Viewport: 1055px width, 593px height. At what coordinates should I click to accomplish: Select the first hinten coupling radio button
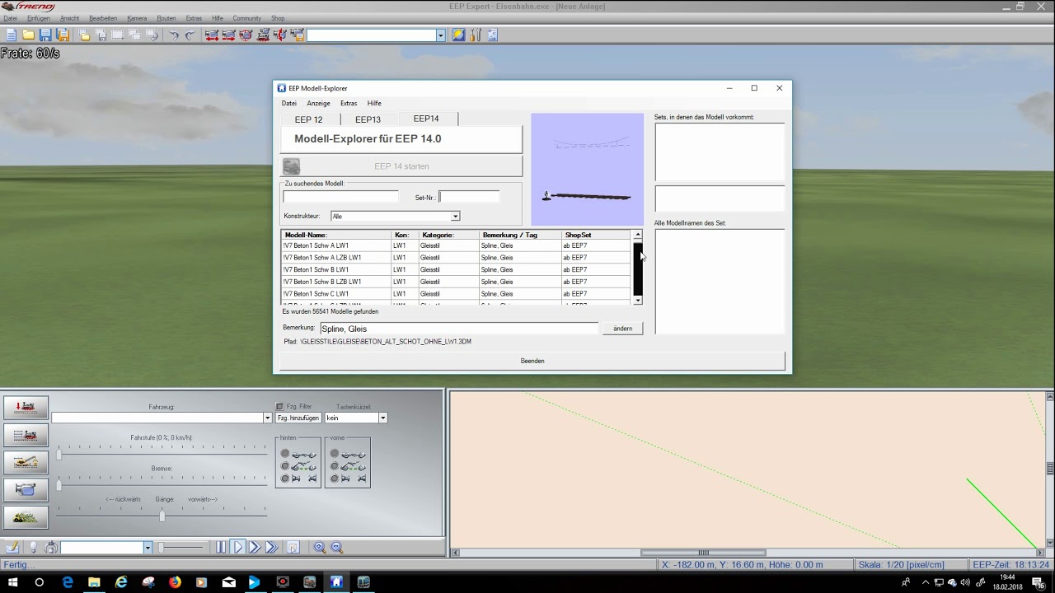click(x=285, y=454)
